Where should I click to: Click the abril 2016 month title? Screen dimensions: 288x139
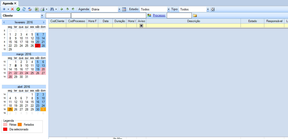(24, 87)
